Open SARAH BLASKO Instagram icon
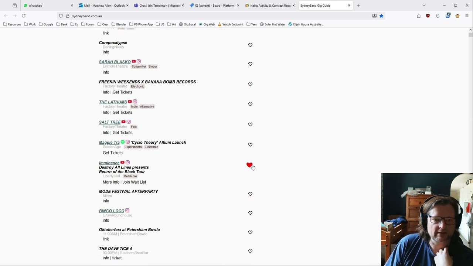Screen dimensions: 473x266 [139, 62]
